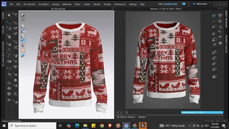Open the notification center
The width and height of the screenshot is (229, 129).
tap(224, 125)
